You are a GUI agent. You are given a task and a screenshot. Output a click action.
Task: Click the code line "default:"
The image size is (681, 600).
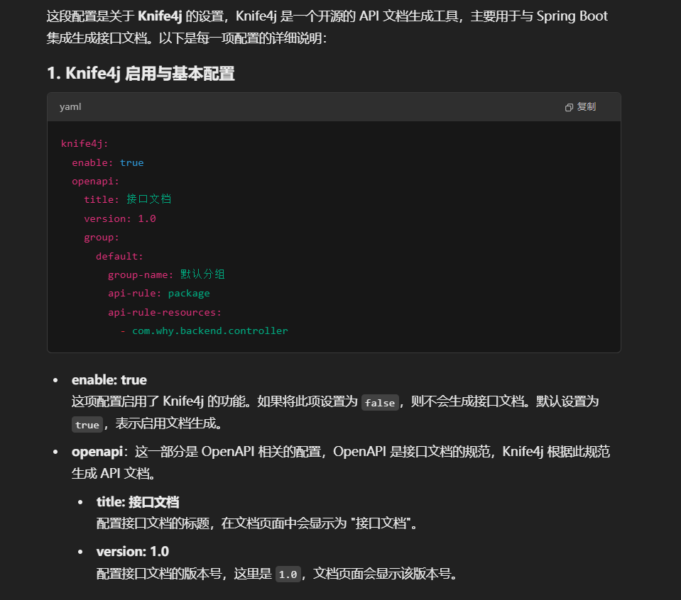click(x=119, y=257)
